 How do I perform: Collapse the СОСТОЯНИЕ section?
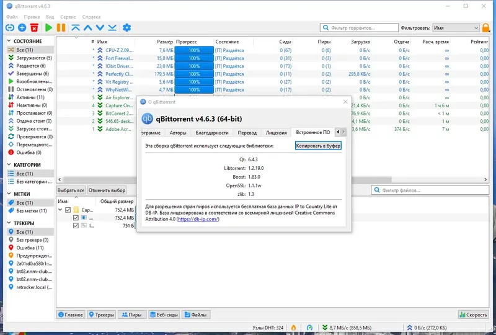click(9, 41)
